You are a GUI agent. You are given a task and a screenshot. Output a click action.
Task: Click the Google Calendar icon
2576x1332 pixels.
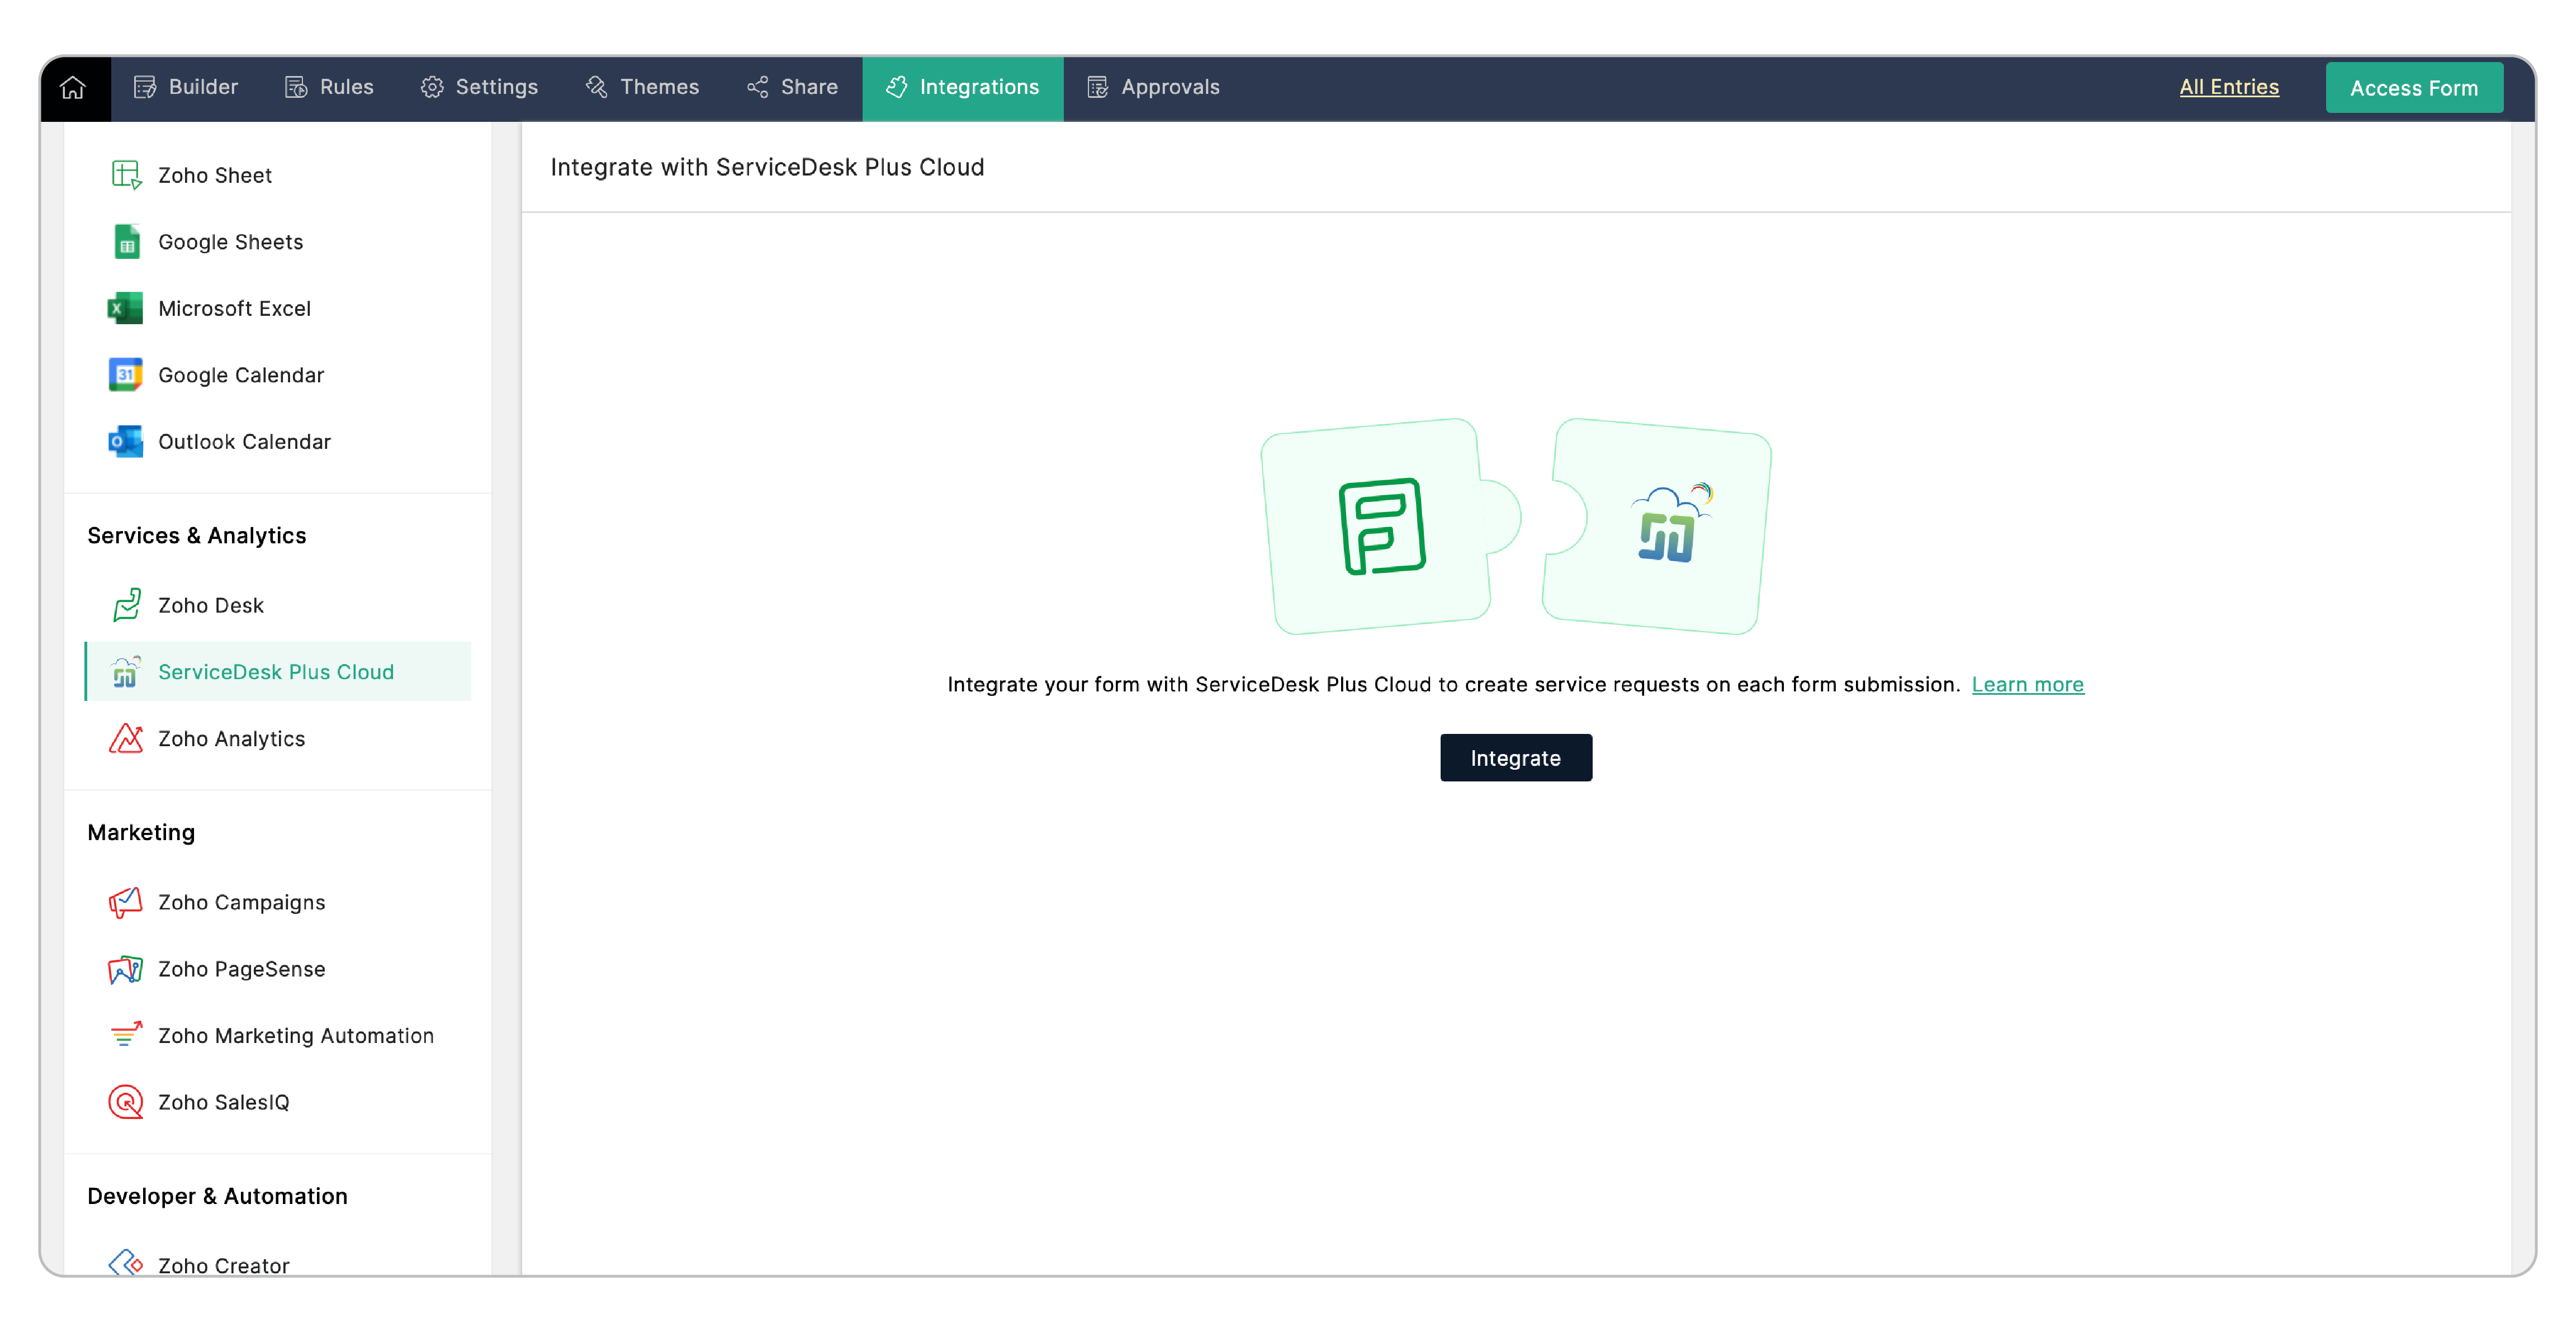tap(125, 375)
